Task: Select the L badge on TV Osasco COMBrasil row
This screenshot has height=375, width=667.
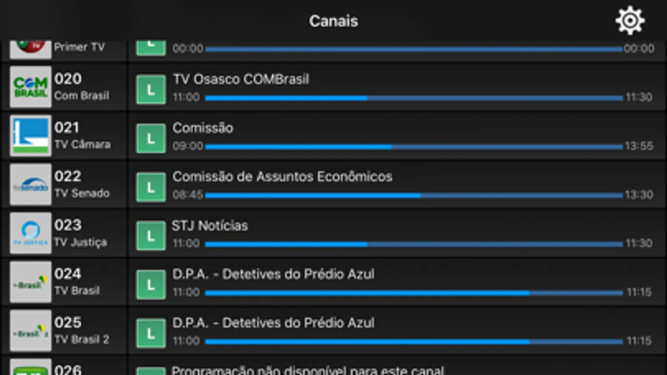Action: pyautogui.click(x=150, y=89)
